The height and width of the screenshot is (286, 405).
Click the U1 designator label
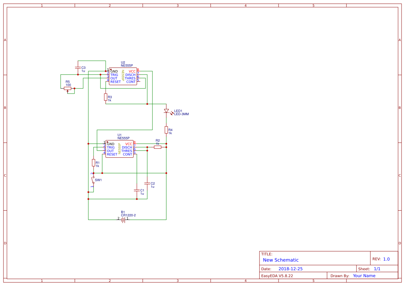click(x=120, y=135)
